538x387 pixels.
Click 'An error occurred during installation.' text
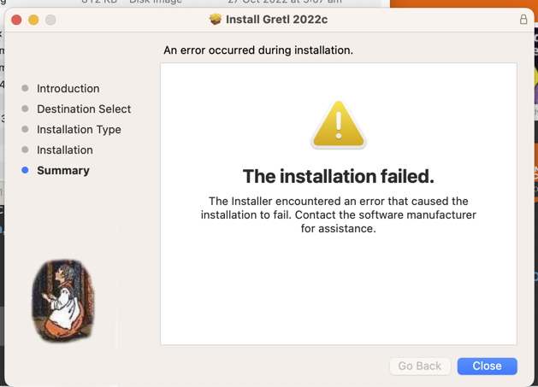tap(258, 50)
